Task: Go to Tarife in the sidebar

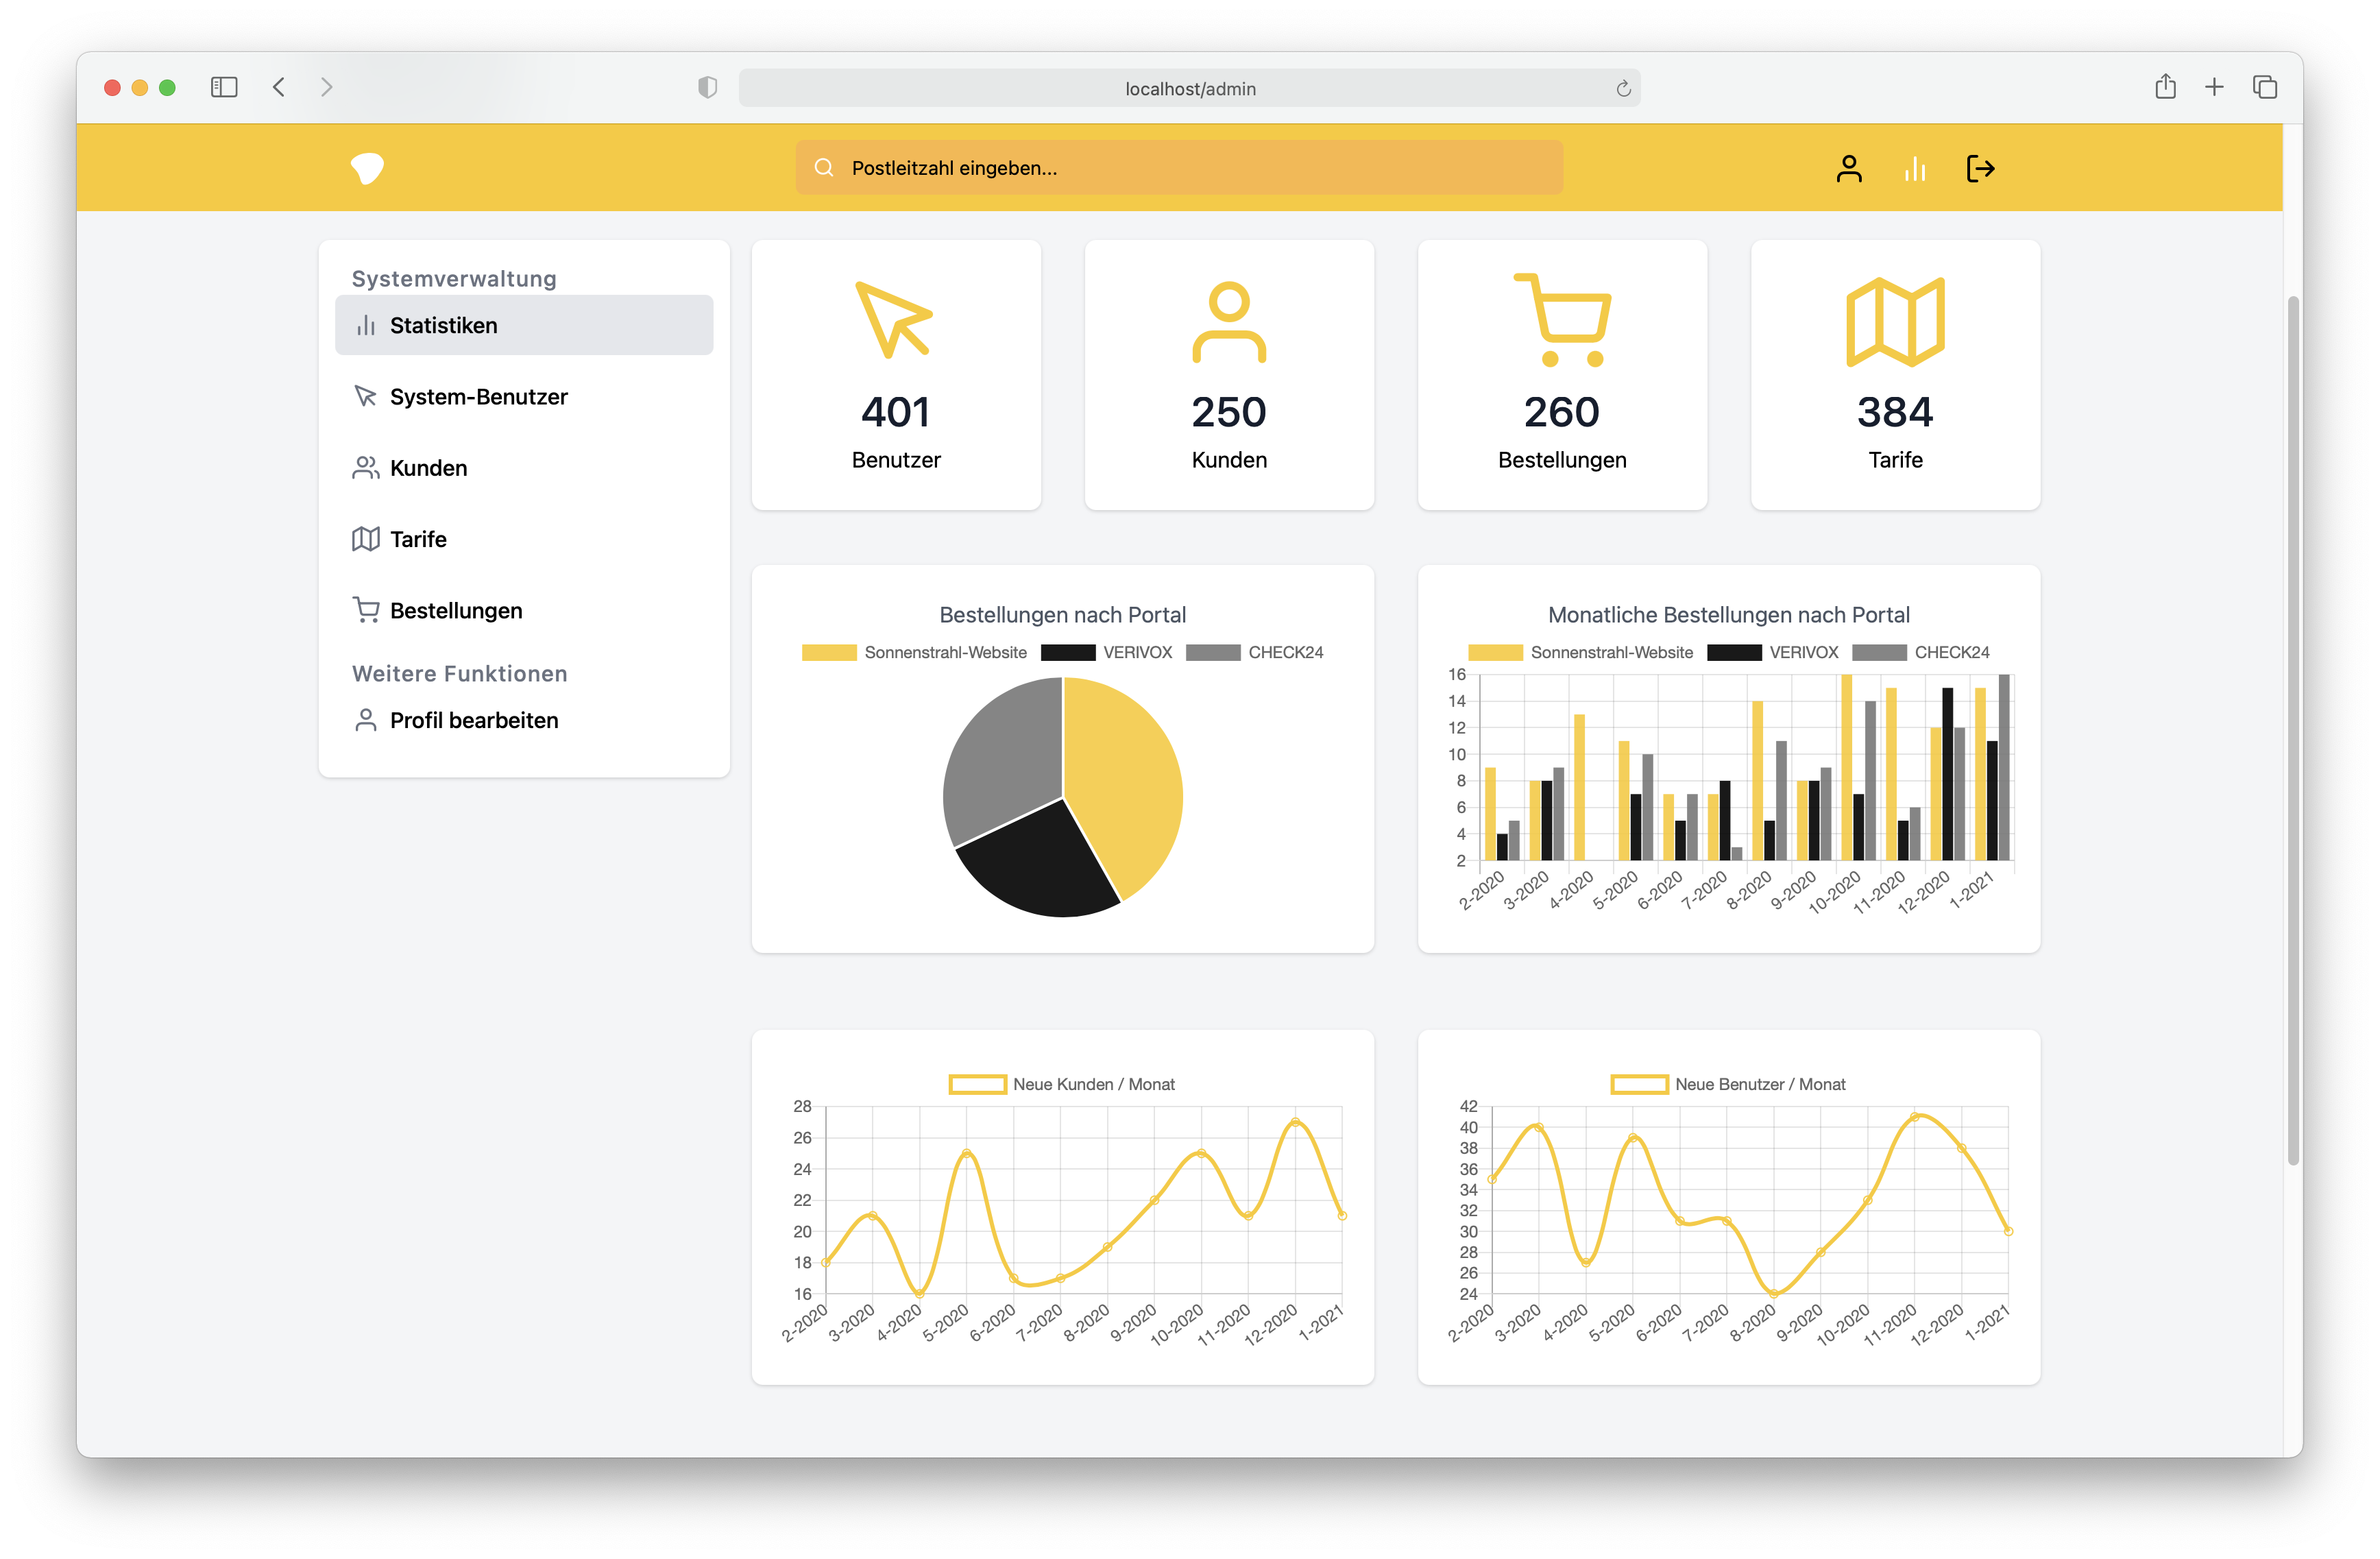Action: 417,539
